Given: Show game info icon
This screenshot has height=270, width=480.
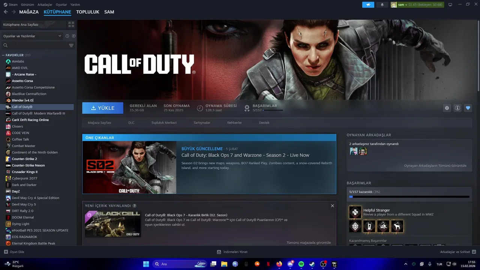Looking at the screenshot, I should point(457,108).
